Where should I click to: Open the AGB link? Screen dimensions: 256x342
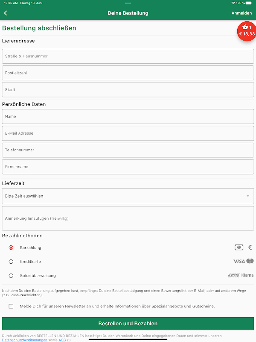[62, 340]
